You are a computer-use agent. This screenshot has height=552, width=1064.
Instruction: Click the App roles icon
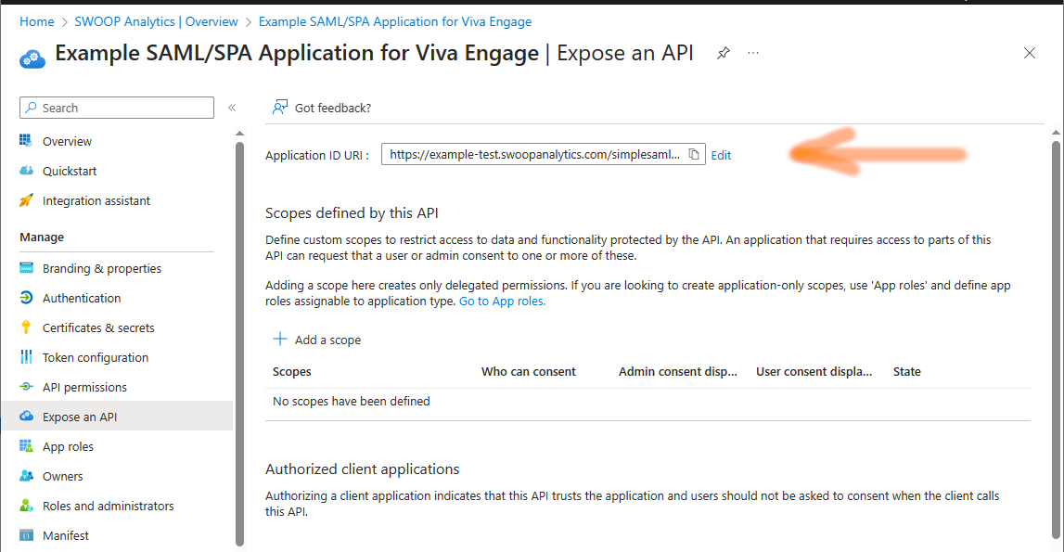pos(26,446)
